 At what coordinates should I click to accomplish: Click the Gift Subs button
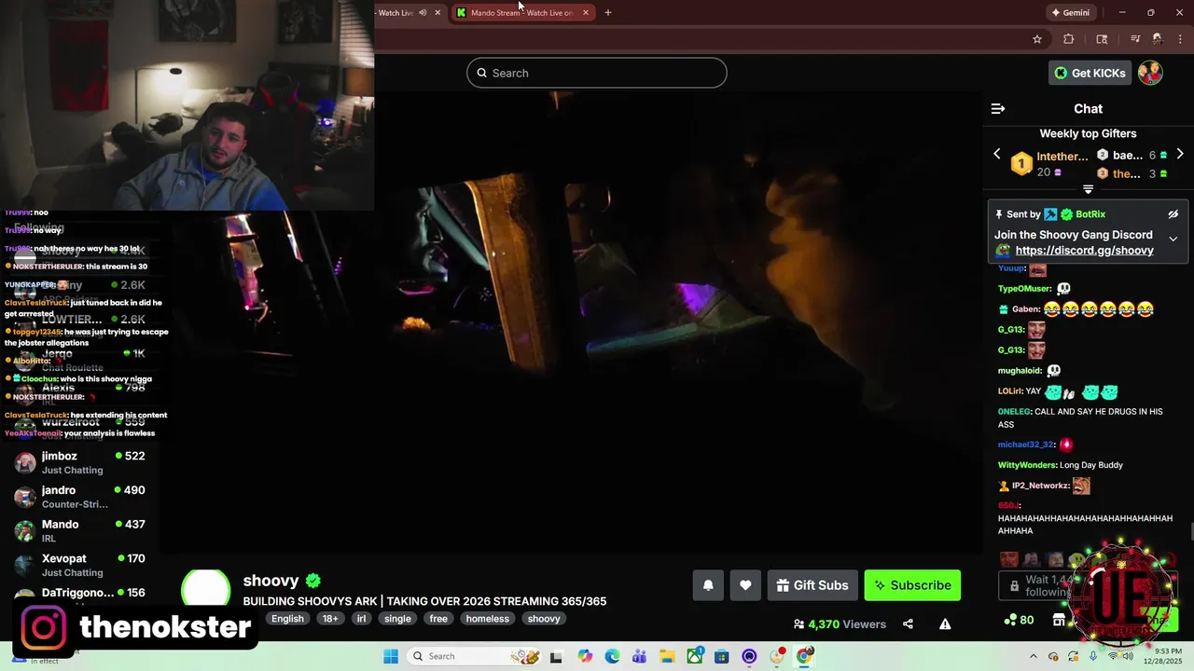[x=812, y=585]
